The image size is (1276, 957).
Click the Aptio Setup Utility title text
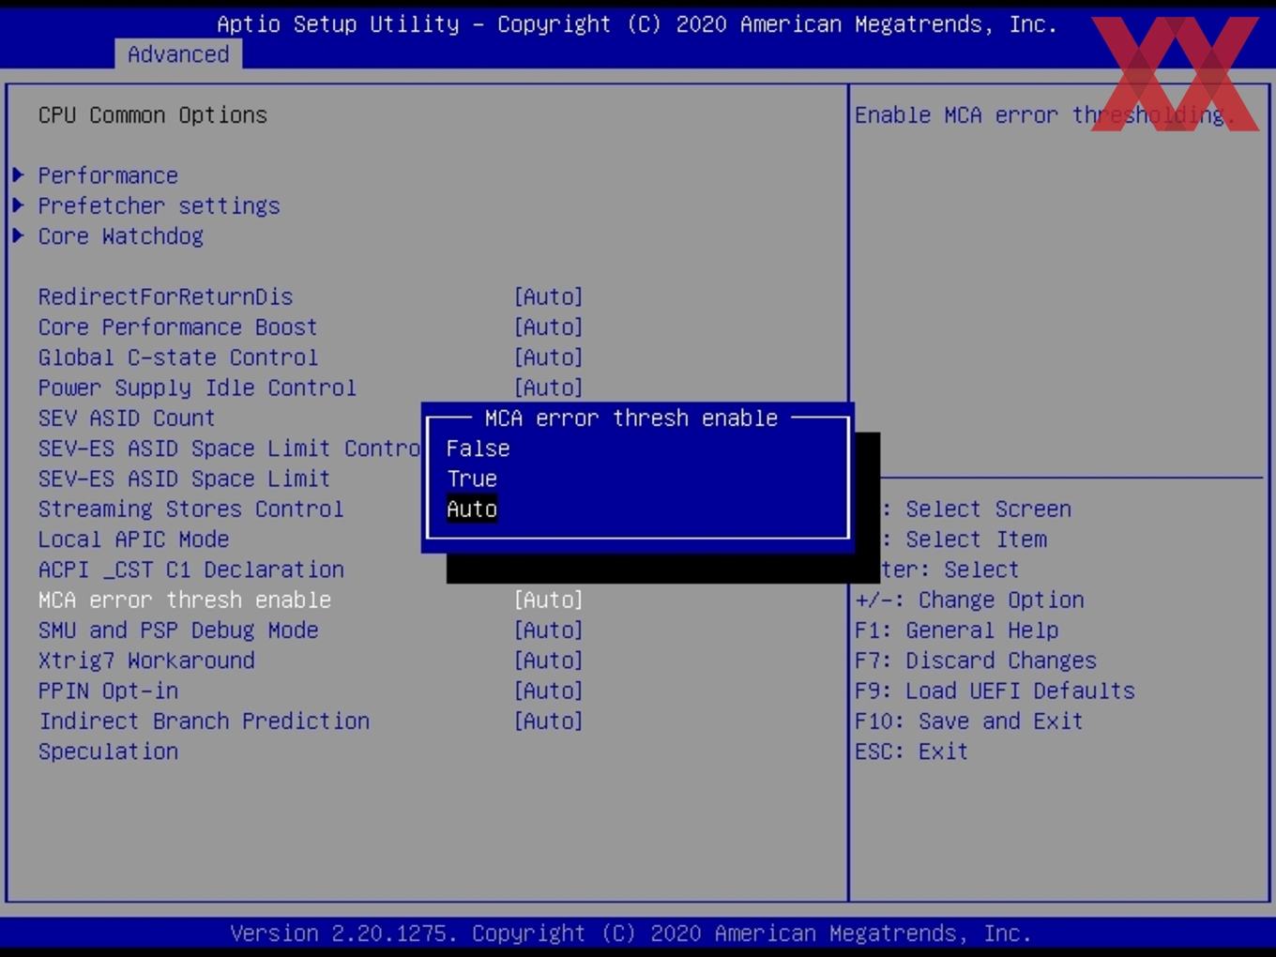pyautogui.click(x=637, y=24)
